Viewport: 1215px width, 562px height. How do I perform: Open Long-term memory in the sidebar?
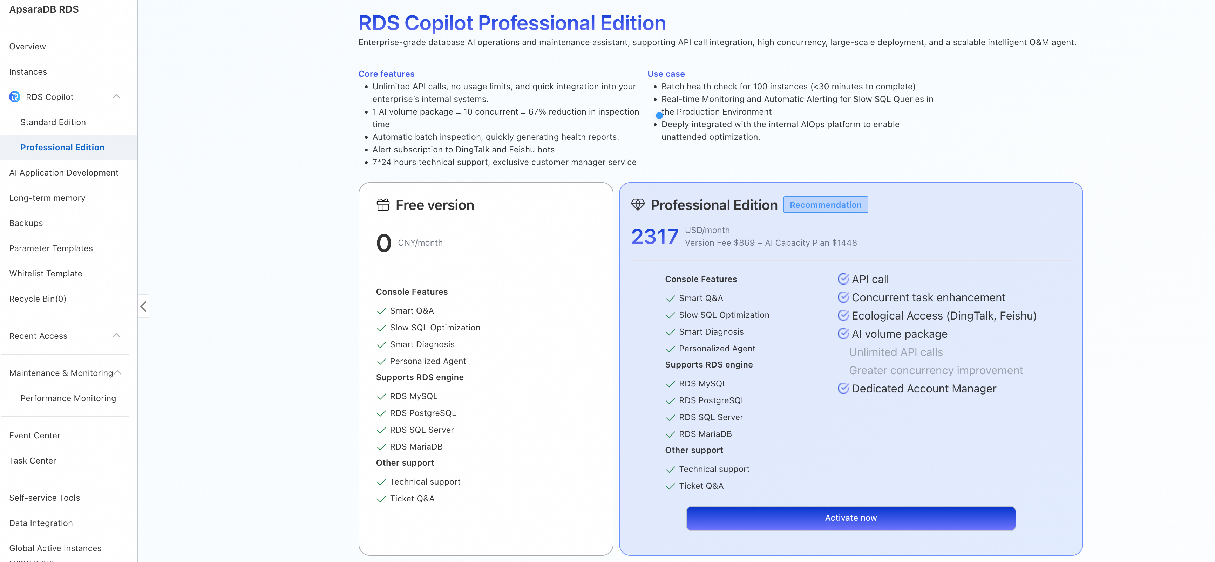(x=47, y=198)
